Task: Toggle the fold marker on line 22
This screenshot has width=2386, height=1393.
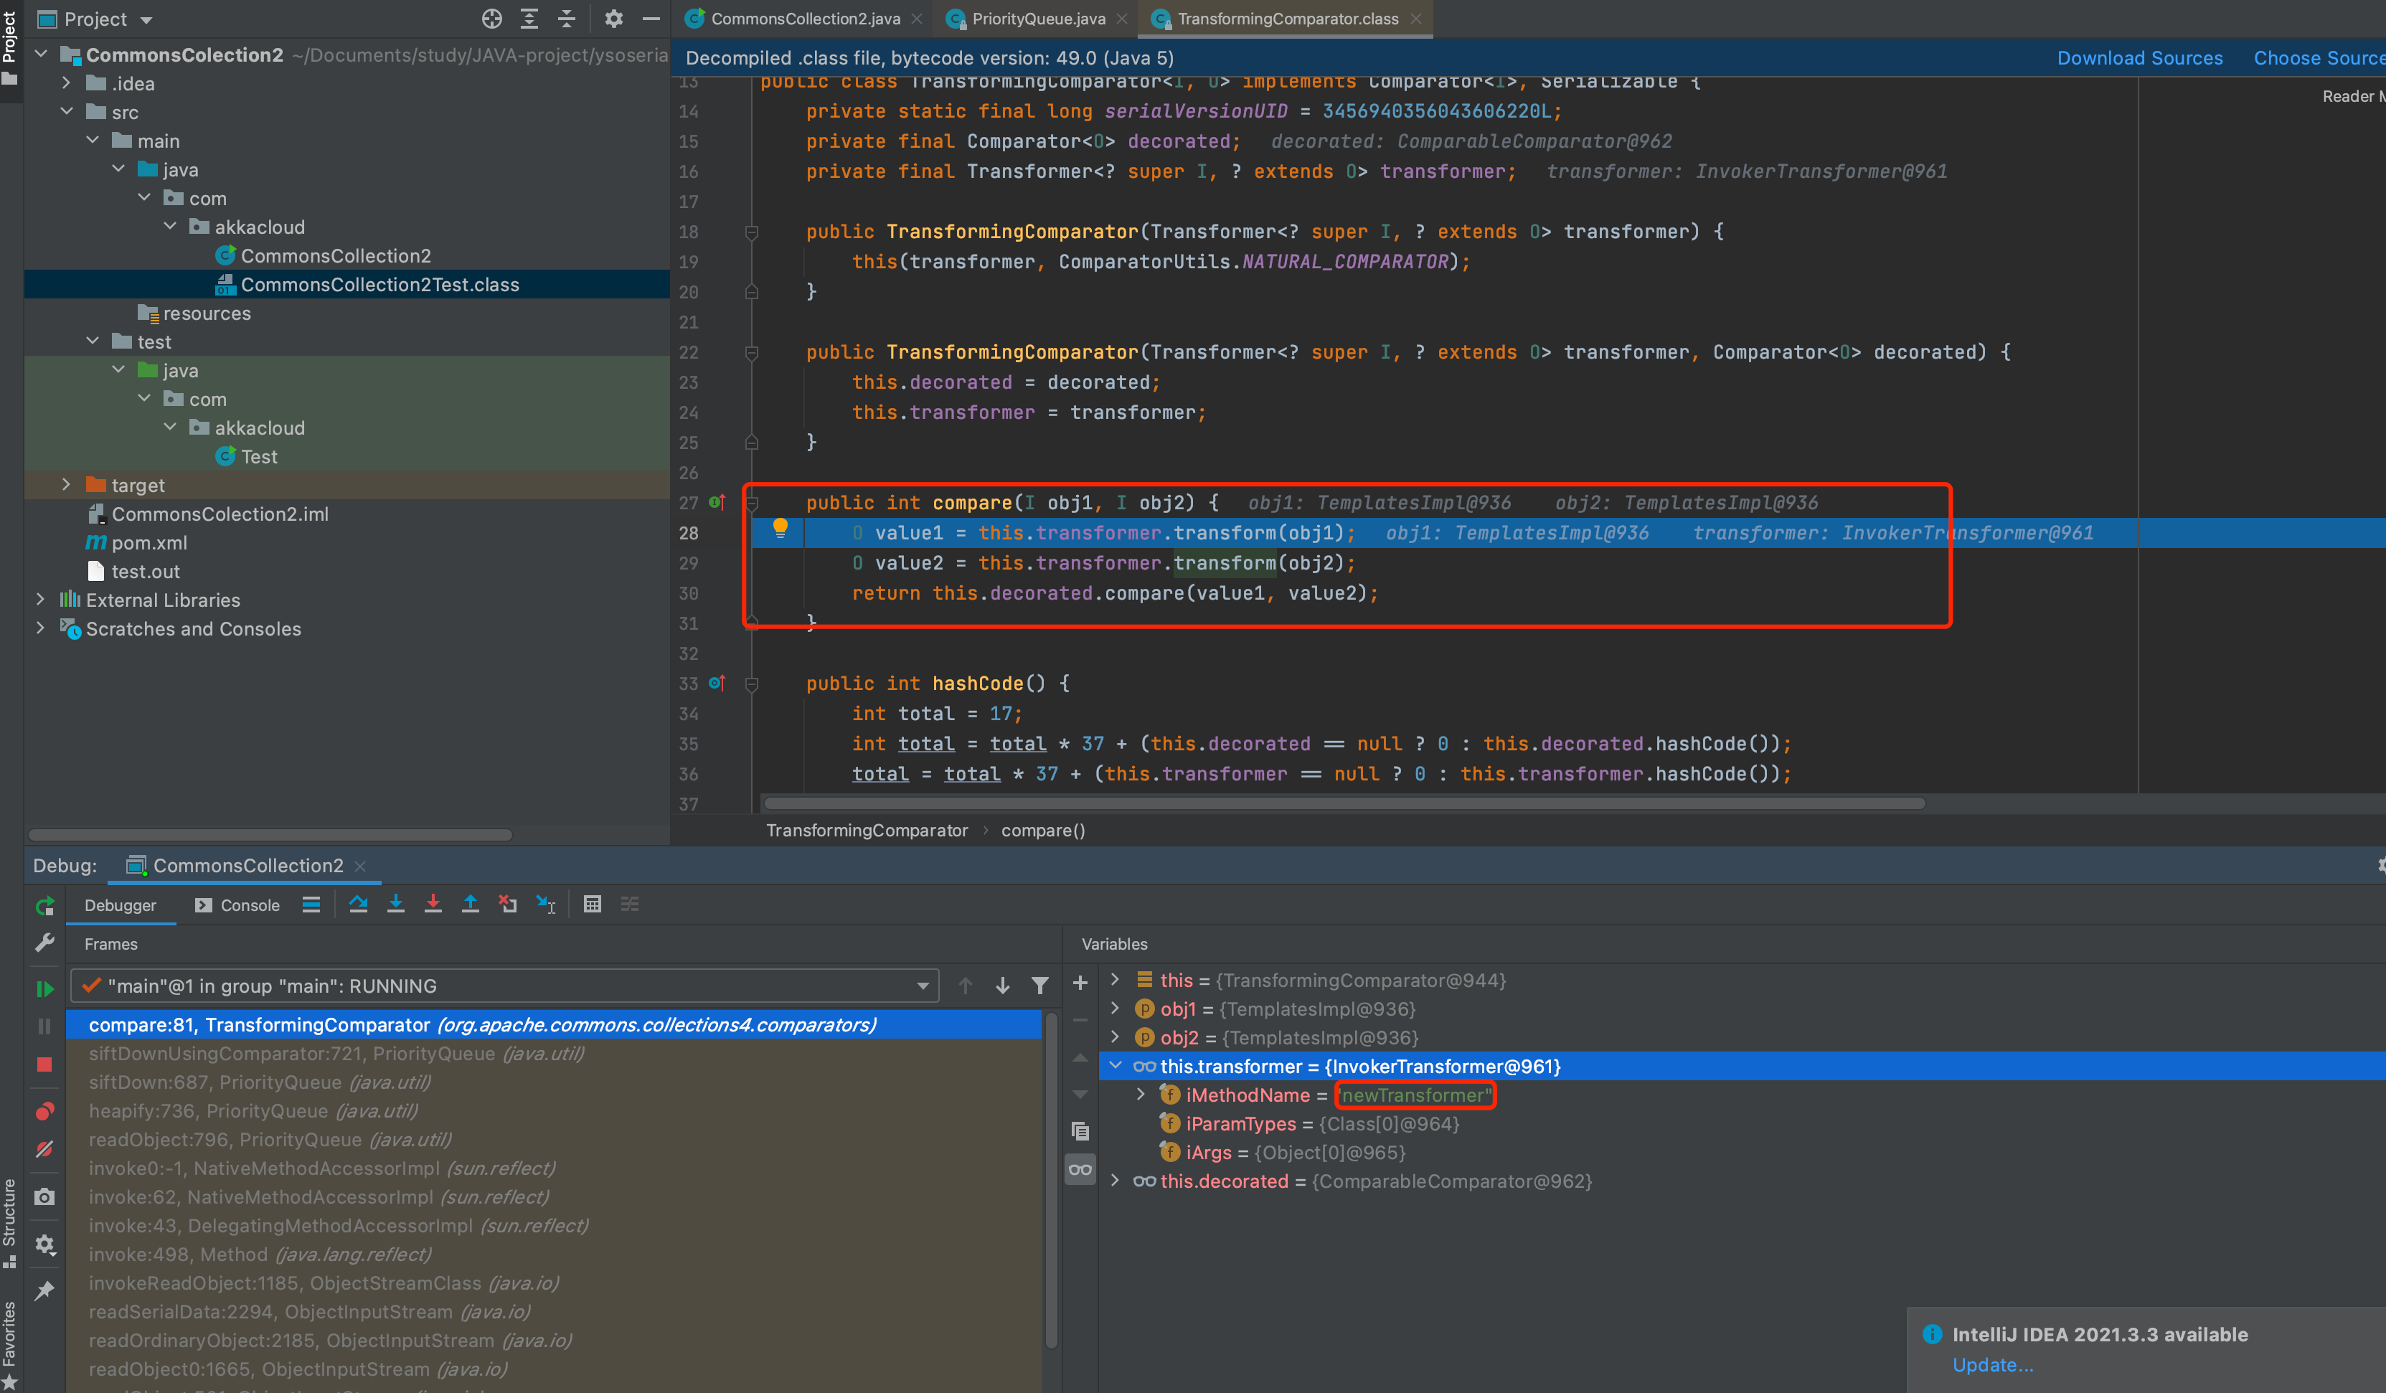Action: [752, 352]
